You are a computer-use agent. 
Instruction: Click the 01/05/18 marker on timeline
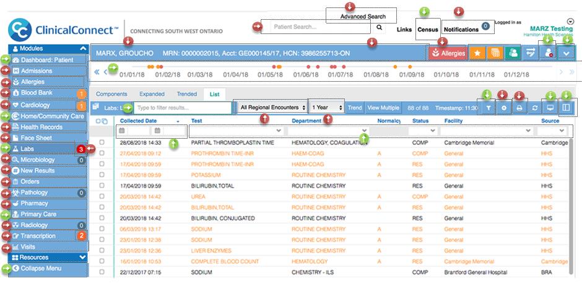270,74
